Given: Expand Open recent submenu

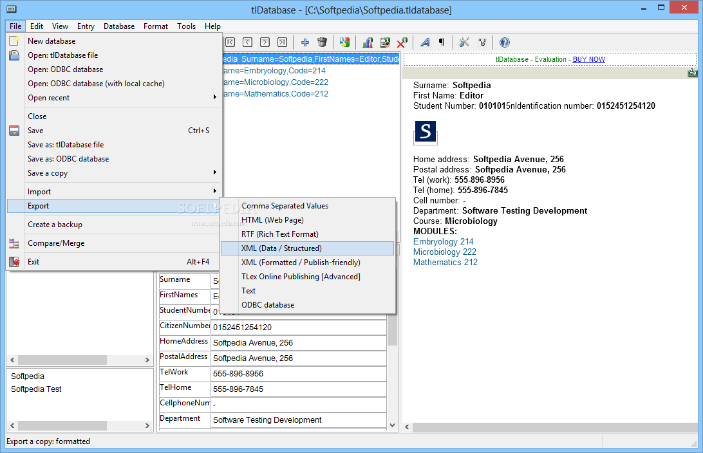Looking at the screenshot, I should [115, 98].
